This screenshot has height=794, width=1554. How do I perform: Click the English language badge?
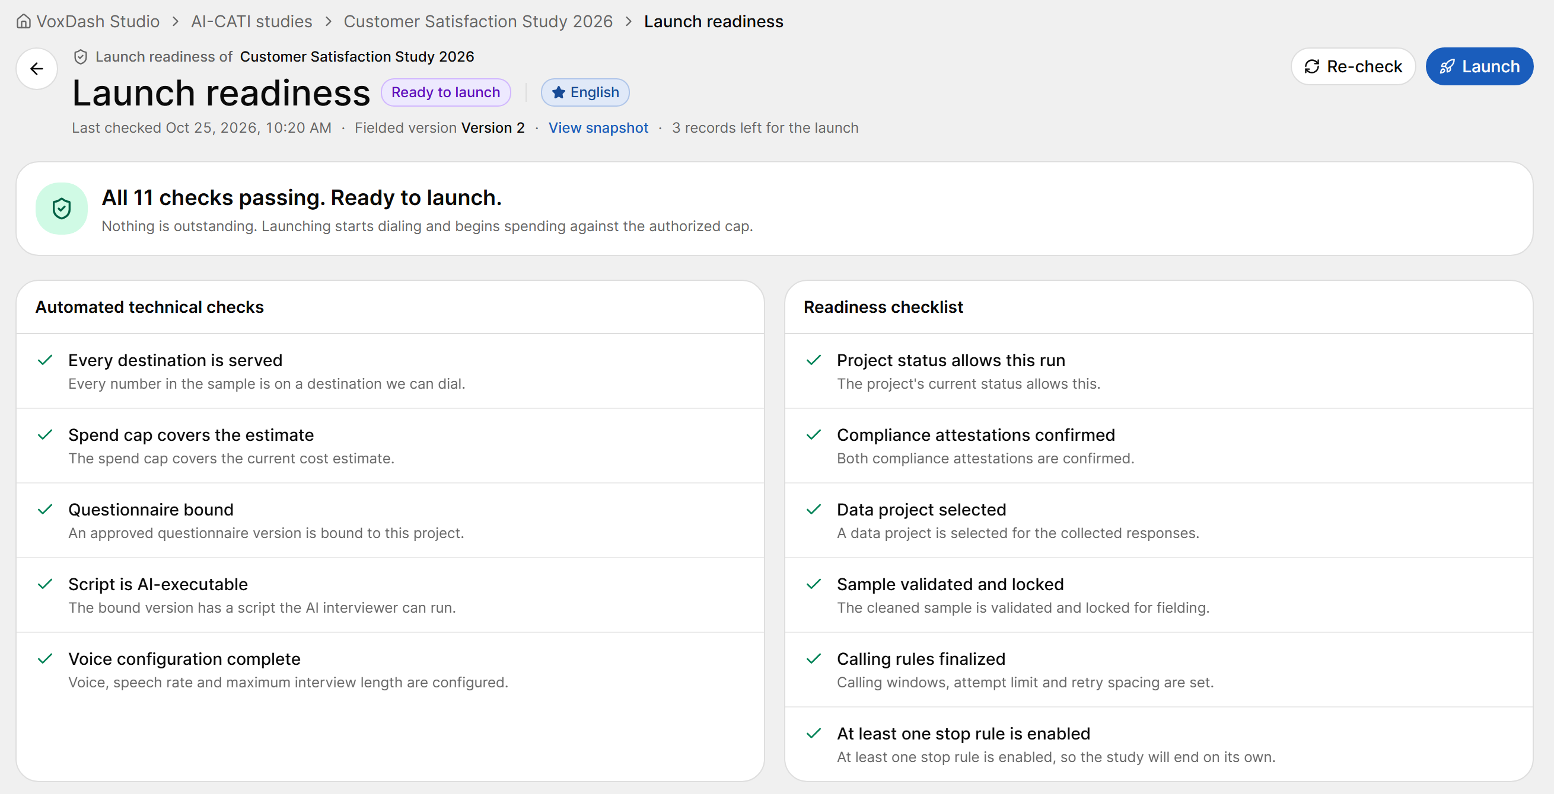coord(585,92)
